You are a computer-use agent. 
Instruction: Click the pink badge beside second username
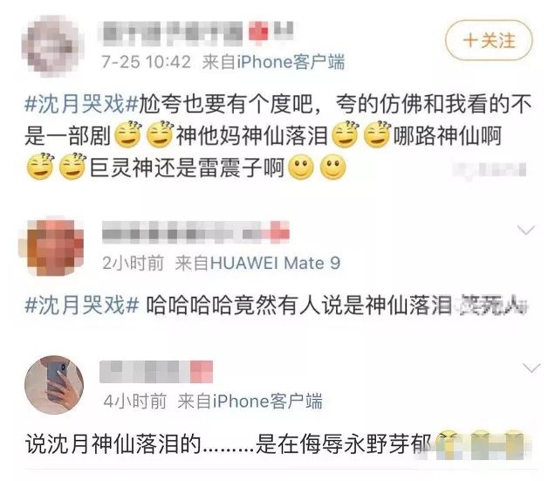coord(280,232)
